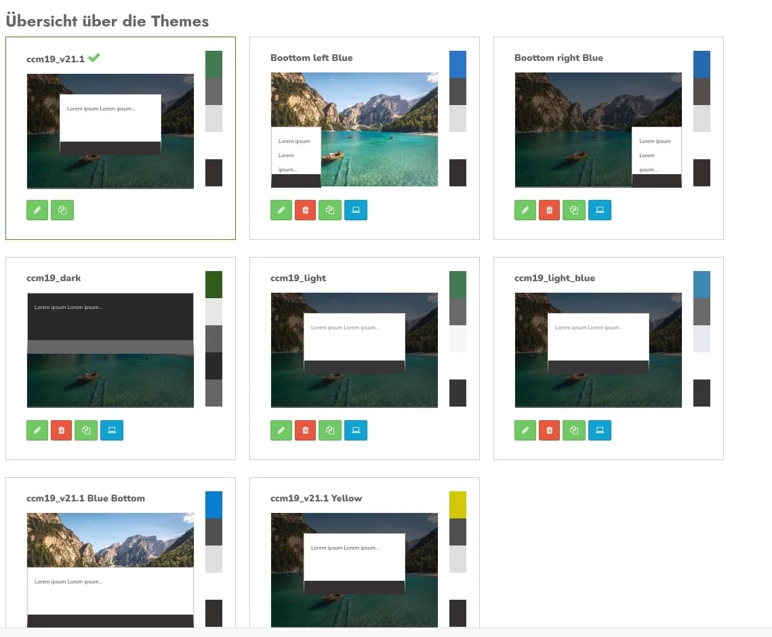
Task: Duplicate the ccm19_light theme
Action: click(330, 430)
